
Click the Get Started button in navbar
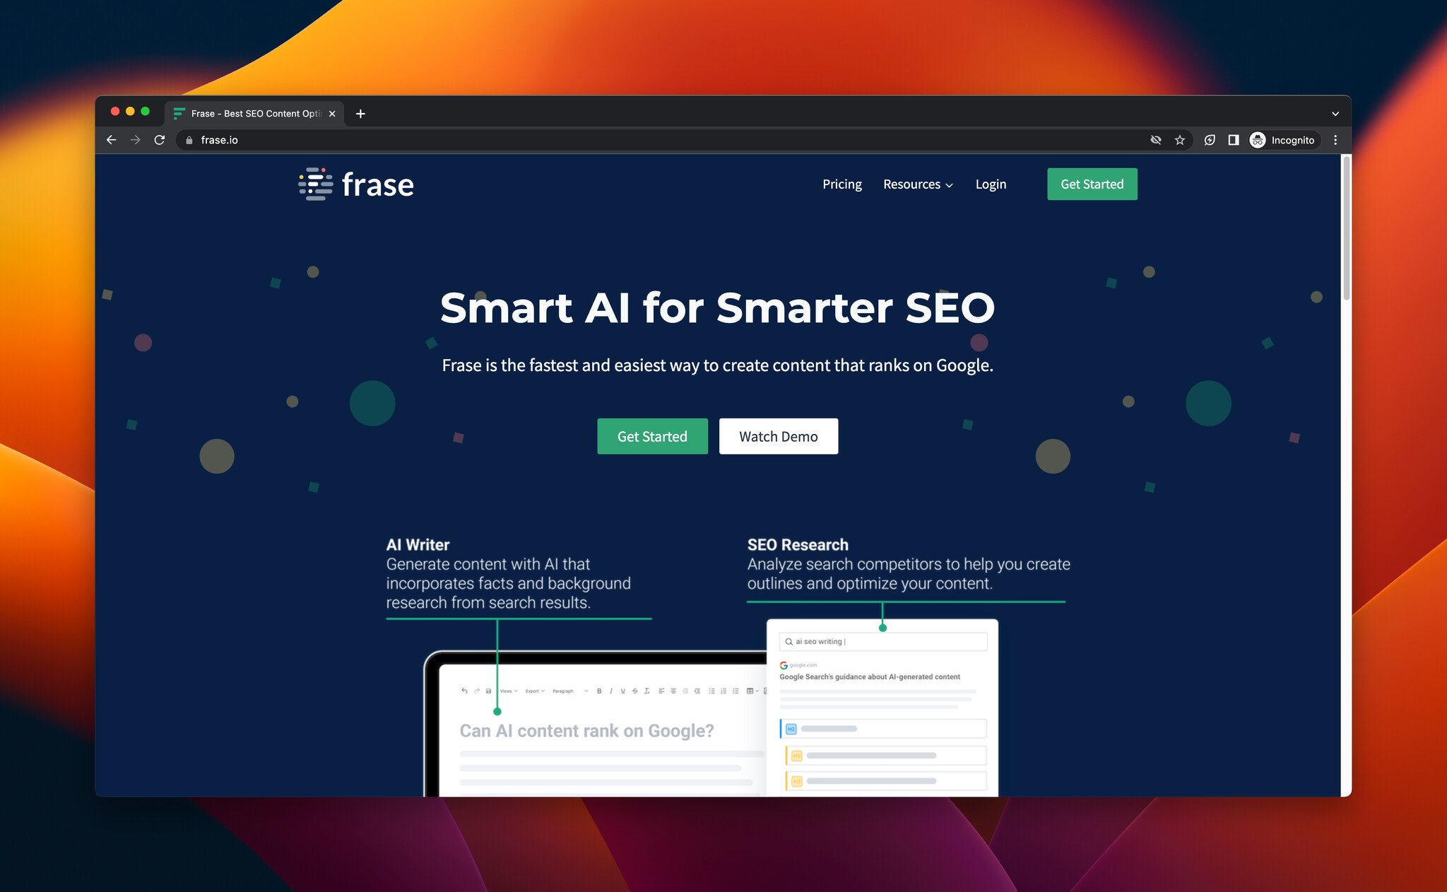tap(1092, 183)
